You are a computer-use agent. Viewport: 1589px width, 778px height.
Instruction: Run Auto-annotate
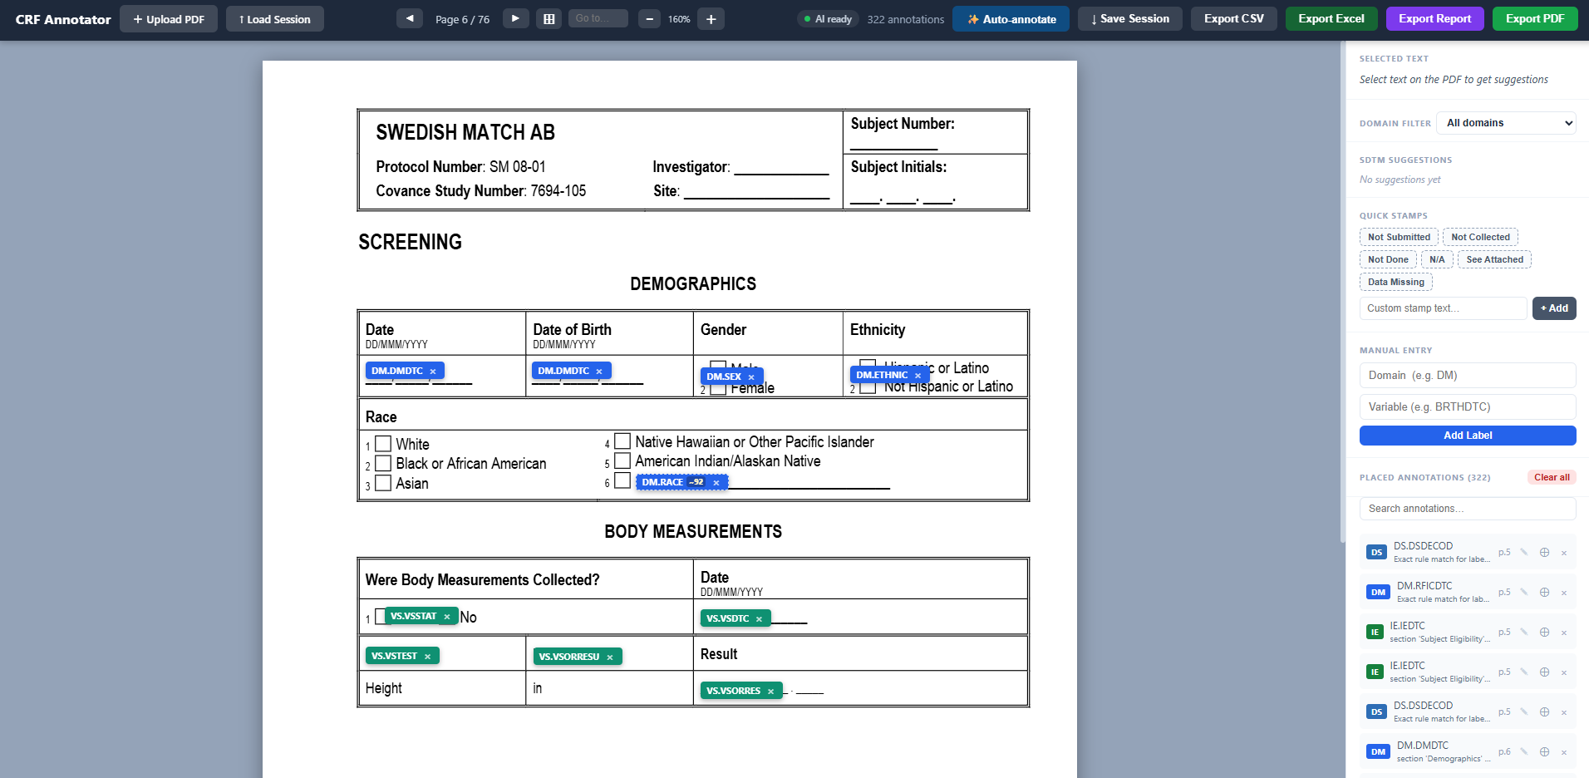(x=1011, y=19)
